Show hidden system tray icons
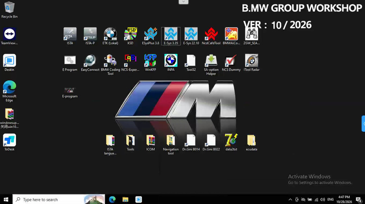The image size is (365, 204). pos(290,200)
